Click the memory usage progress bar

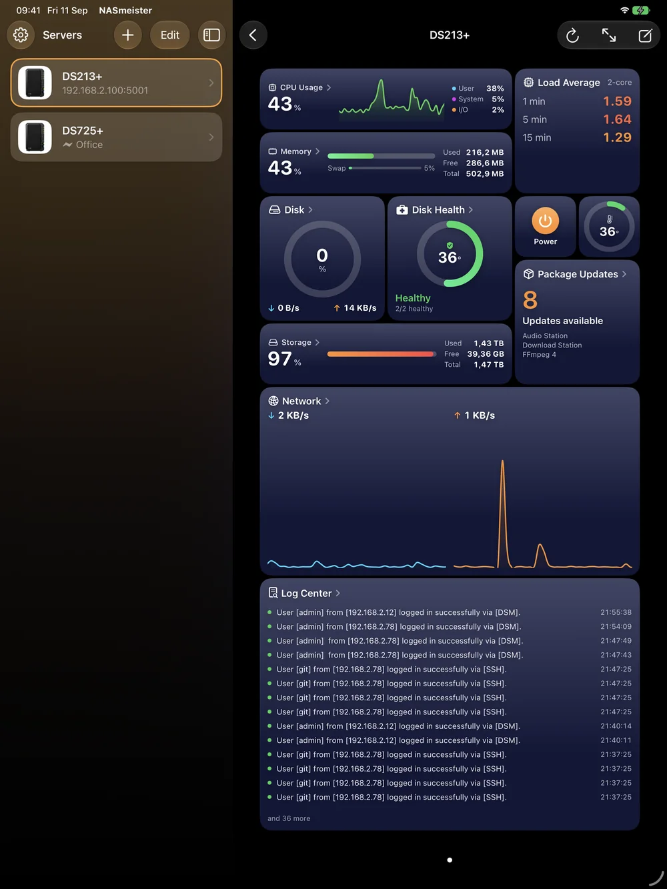(x=381, y=156)
